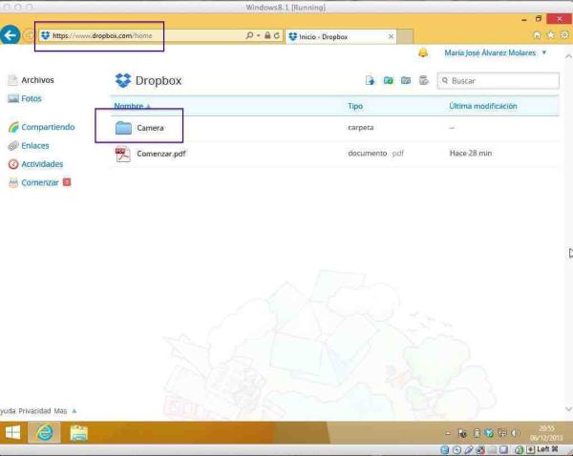Click the Buscar search field
The height and width of the screenshot is (456, 573).
tap(499, 81)
